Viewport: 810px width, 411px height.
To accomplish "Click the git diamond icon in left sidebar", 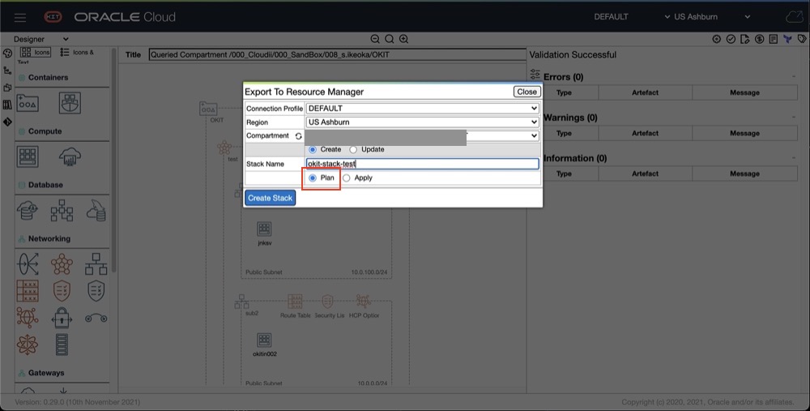I will (7, 122).
